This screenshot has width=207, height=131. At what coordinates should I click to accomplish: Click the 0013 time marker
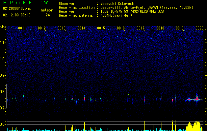pos(62,28)
